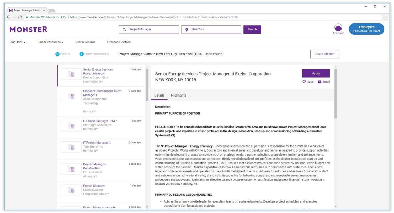
Task: Open Project Manager- remote listing
Action: tap(101, 207)
